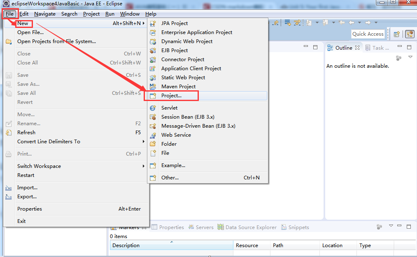This screenshot has height=257, width=417.
Task: Click the EJB Project icon
Action: 153,50
